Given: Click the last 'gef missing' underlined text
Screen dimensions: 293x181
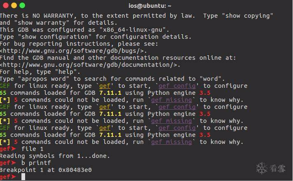Looking at the screenshot, I should (171, 142).
